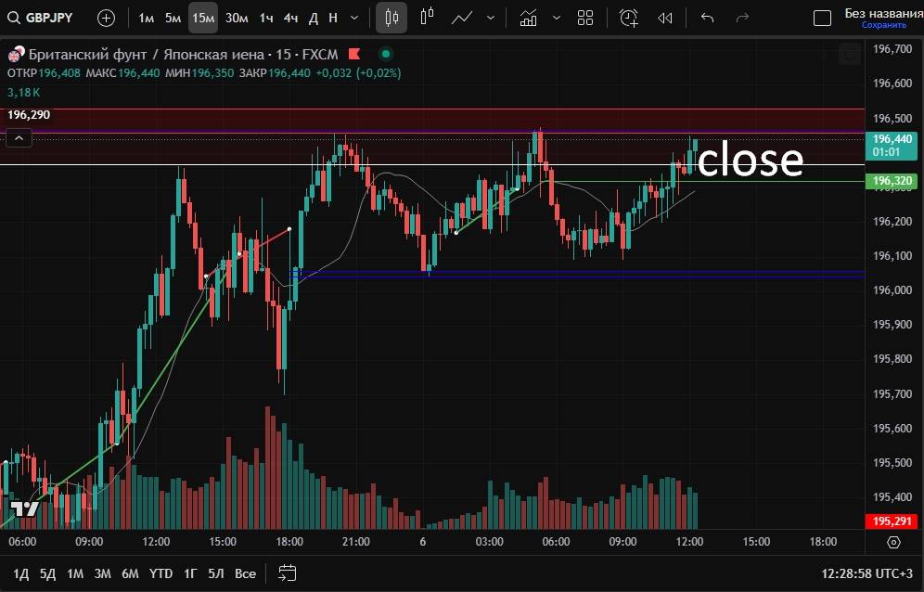Click the add symbol plus icon
This screenshot has height=592, width=924.
pos(106,18)
